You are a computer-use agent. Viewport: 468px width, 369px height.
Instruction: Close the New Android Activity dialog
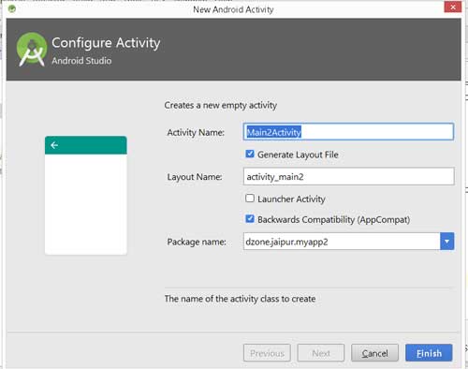click(453, 7)
